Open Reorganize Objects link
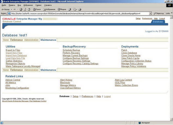 (15, 63)
